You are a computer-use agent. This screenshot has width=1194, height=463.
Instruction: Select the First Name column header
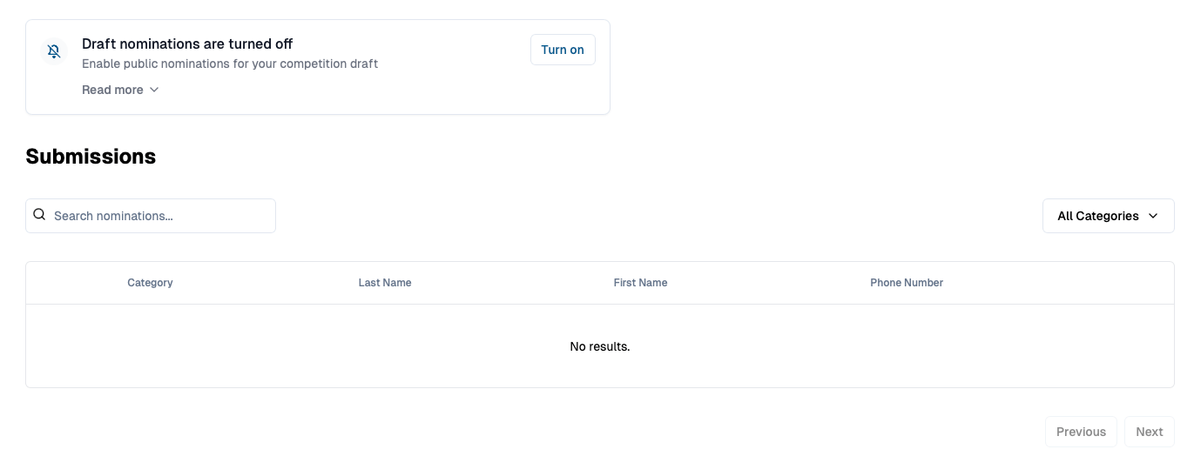tap(640, 283)
